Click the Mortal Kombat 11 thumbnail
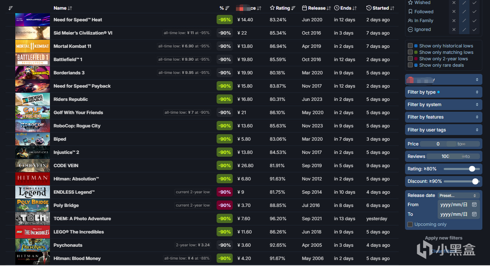The width and height of the screenshot is (490, 266). [x=33, y=46]
